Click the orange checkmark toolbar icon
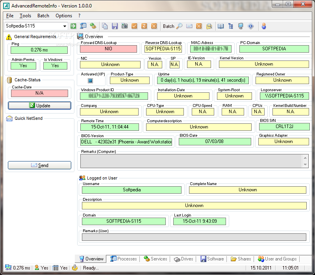The image size is (315, 275). [x=134, y=26]
